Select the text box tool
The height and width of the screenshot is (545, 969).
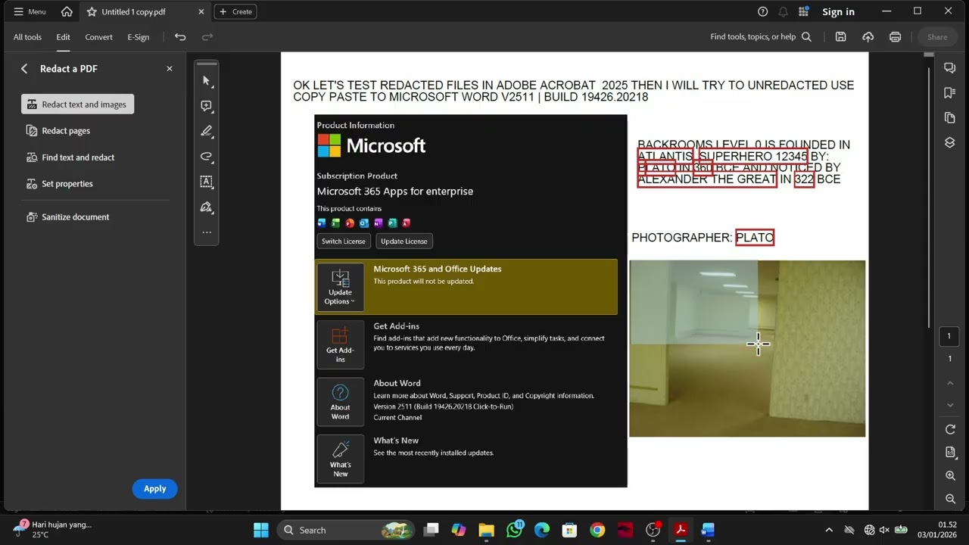pyautogui.click(x=207, y=182)
